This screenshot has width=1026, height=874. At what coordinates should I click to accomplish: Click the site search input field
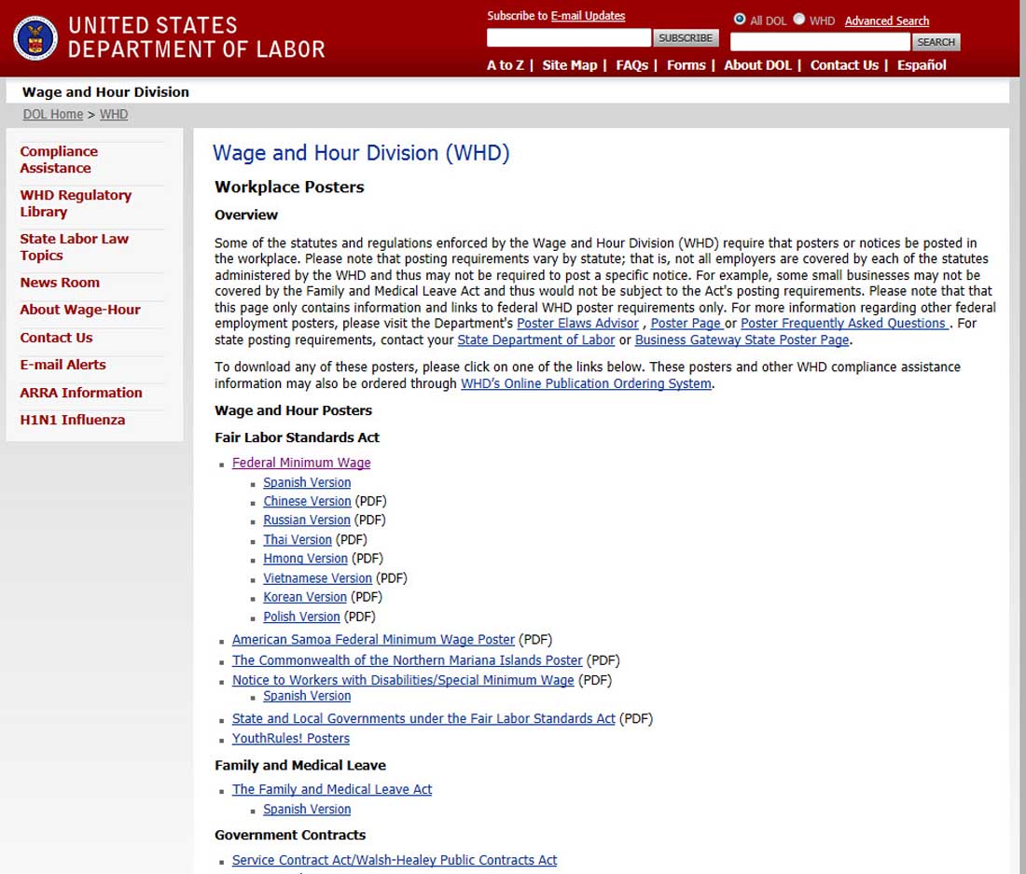(x=820, y=42)
